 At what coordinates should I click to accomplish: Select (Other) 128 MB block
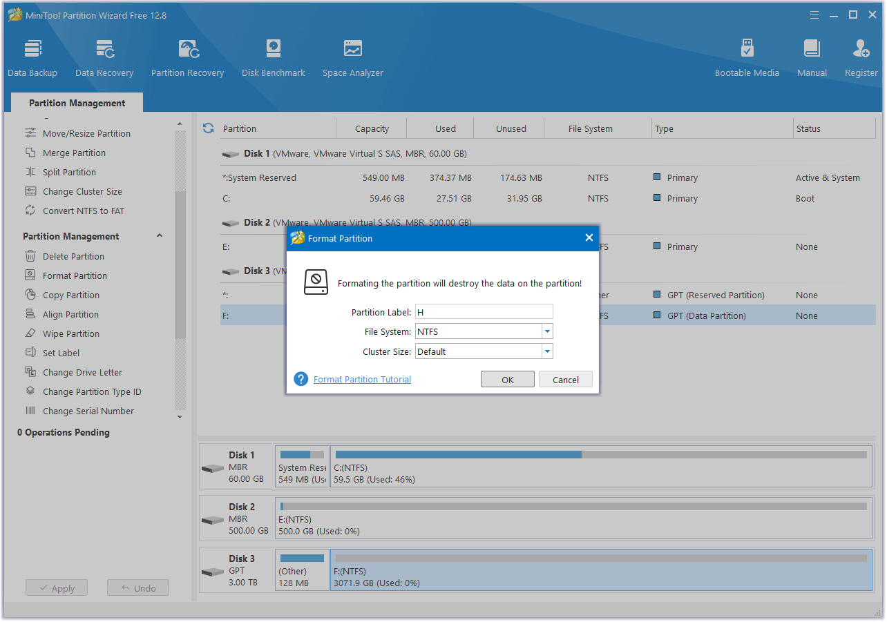coord(302,570)
